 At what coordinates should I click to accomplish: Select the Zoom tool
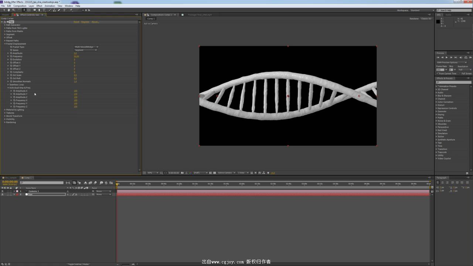[13, 10]
